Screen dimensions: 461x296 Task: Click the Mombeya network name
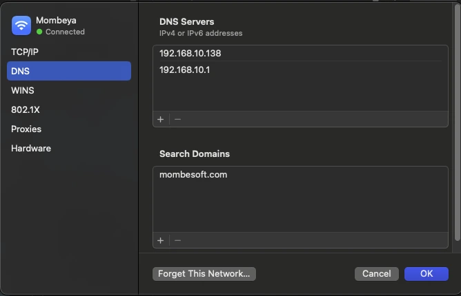pyautogui.click(x=57, y=20)
